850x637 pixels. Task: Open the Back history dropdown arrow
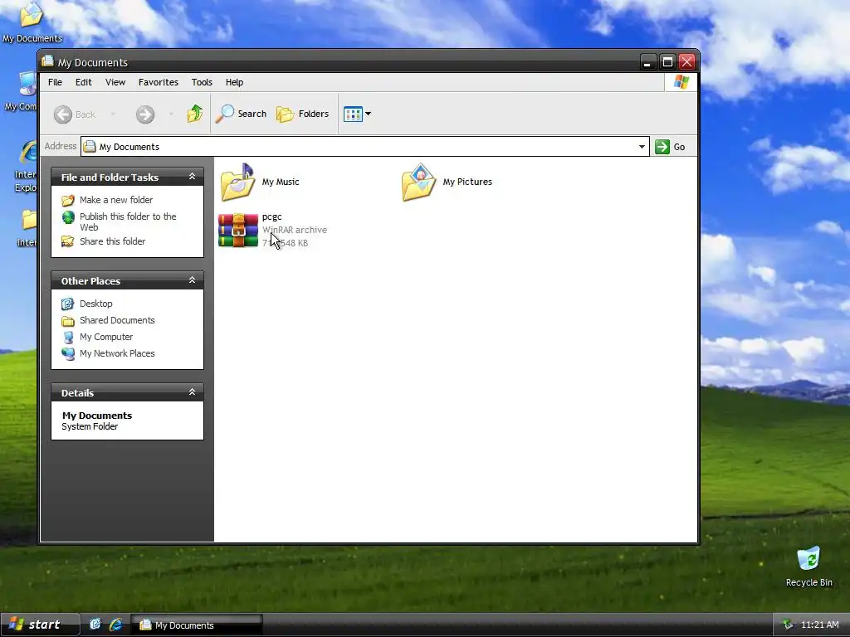pos(113,114)
